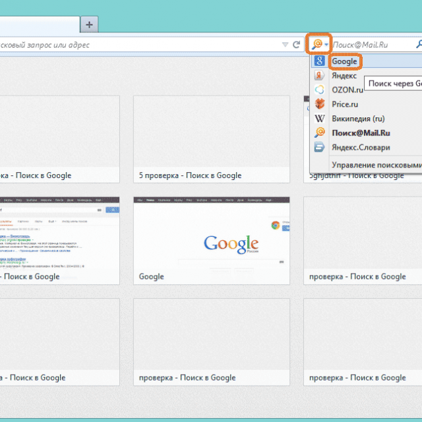Open the '5 проверка - Поиск в Google' tile
422x422 pixels.
point(212,139)
